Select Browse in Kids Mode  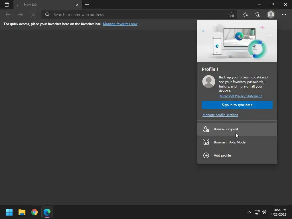click(237, 142)
